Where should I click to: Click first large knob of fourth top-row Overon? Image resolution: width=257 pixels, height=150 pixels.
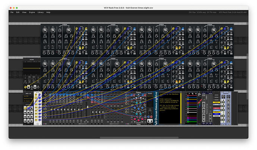coord(190,30)
